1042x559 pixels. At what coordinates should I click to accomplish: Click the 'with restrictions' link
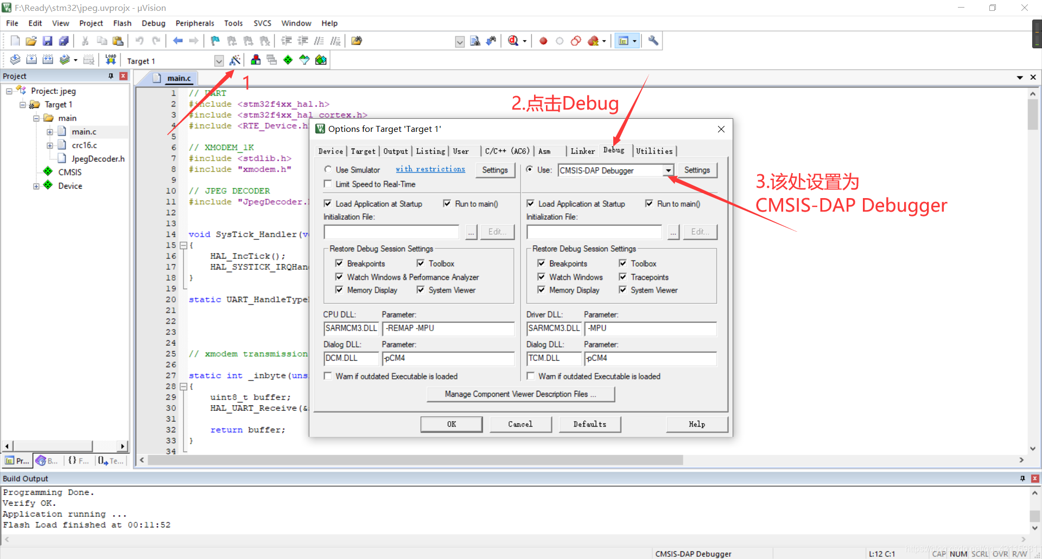click(x=430, y=169)
